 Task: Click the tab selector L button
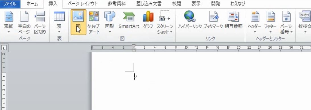4,48
